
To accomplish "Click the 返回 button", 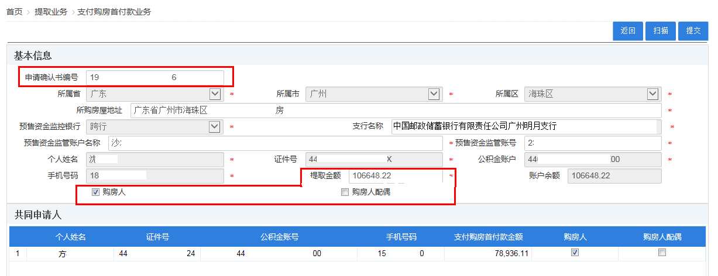I will pyautogui.click(x=628, y=31).
